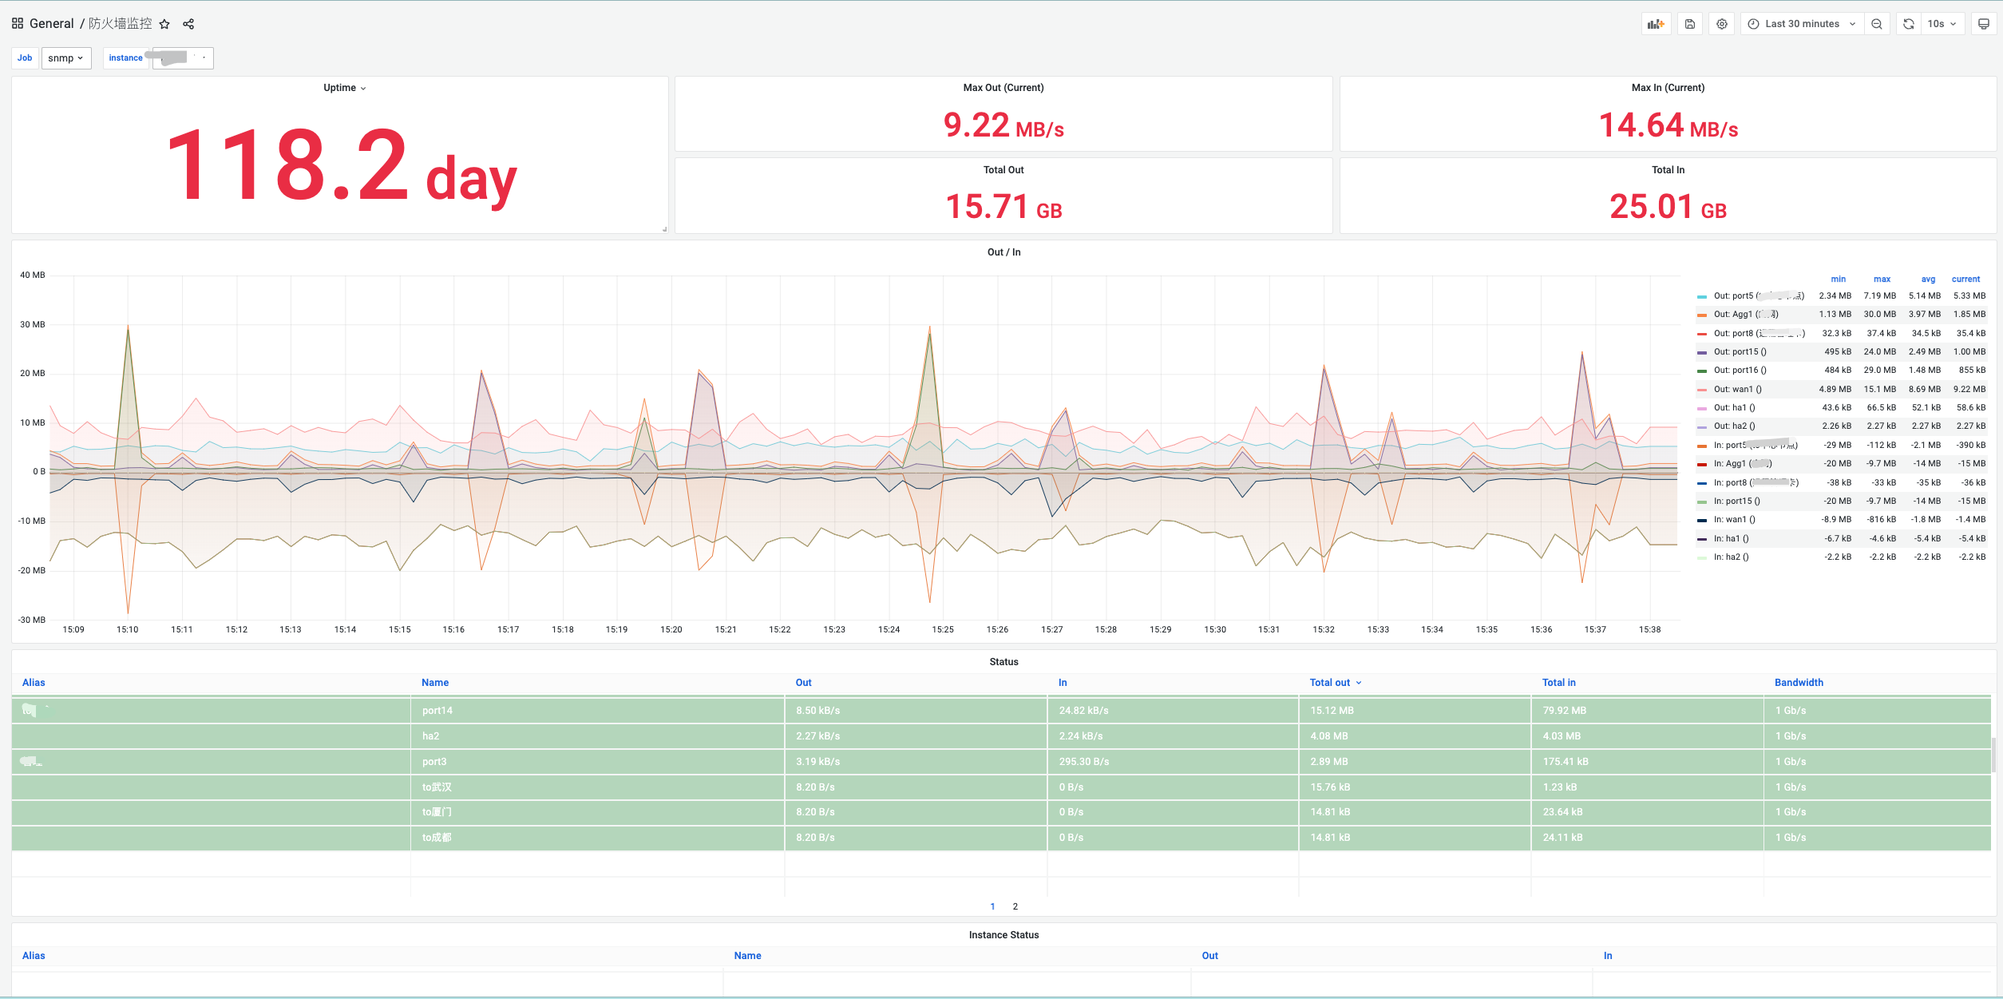The image size is (2003, 999).
Task: Open the instance variable dropdown
Action: point(183,58)
